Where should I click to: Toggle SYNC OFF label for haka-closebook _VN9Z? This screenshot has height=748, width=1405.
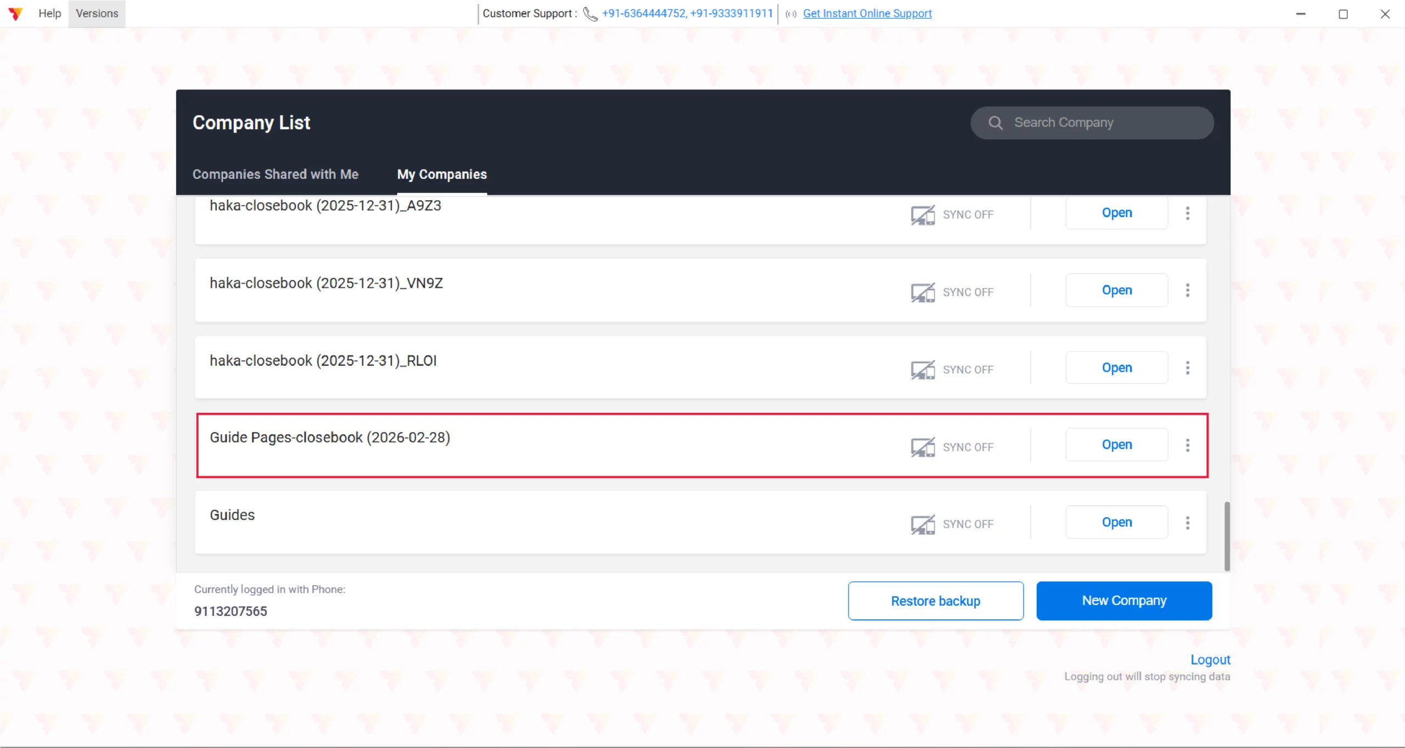point(968,292)
